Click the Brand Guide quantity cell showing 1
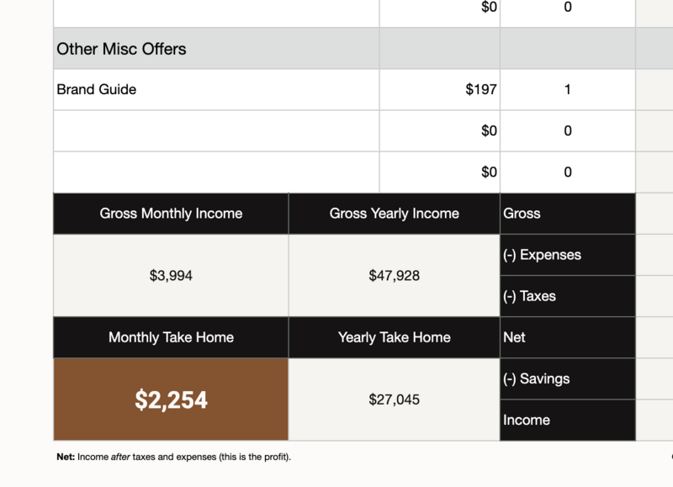The image size is (673, 487). click(567, 89)
